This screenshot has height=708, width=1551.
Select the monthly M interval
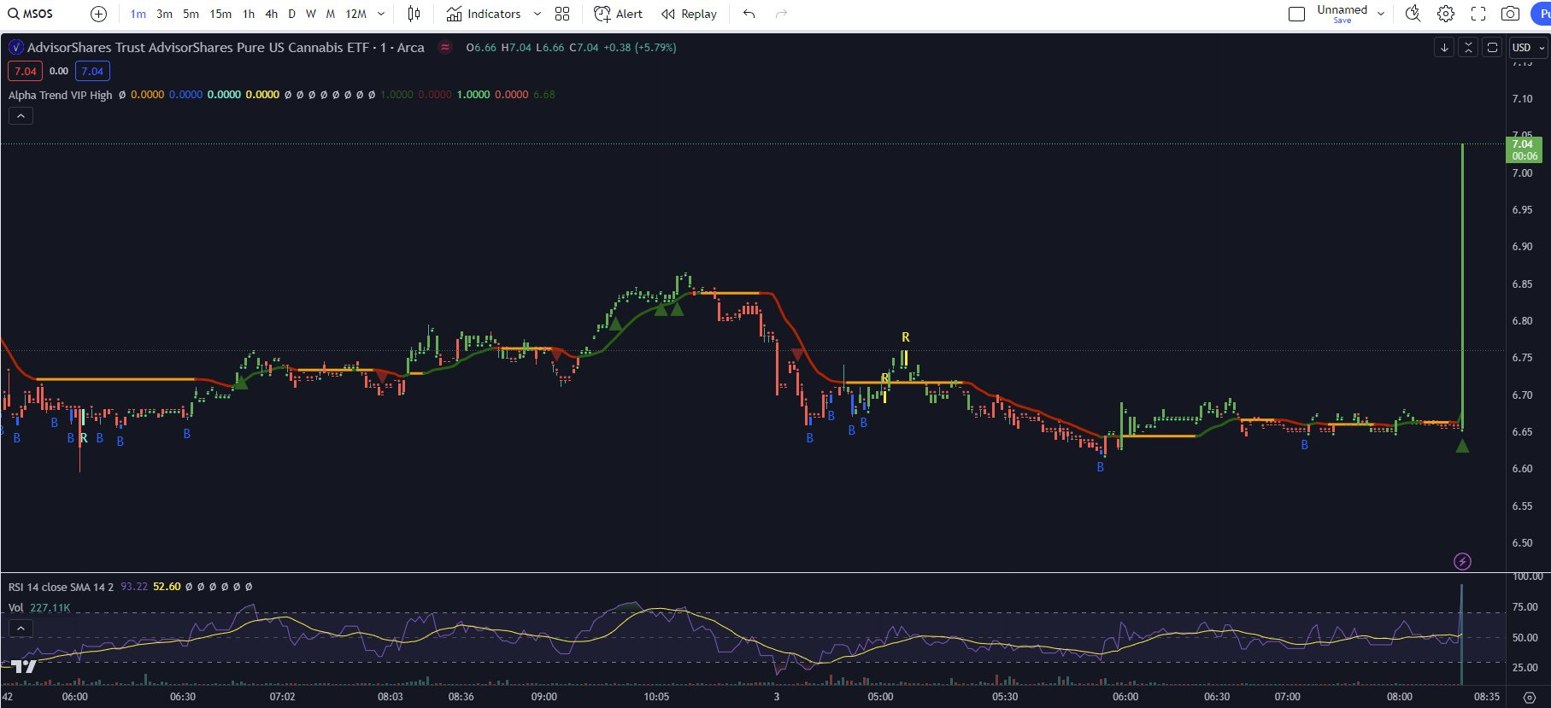330,14
